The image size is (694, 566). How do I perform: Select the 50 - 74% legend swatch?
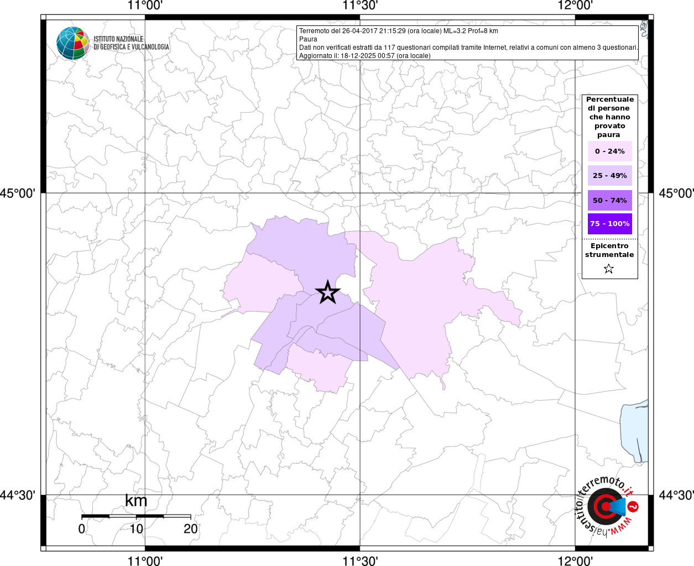(609, 200)
